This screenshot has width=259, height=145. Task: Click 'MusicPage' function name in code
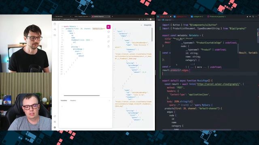[x=202, y=81]
